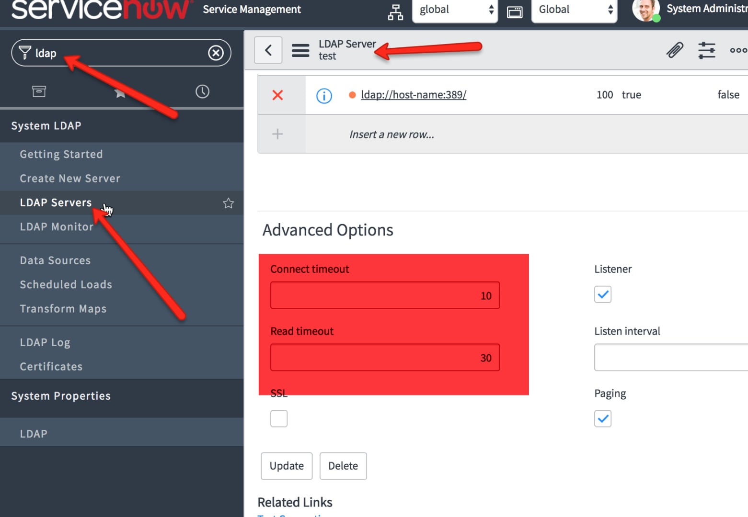
Task: Delete the ldap://host-name:389/ row with X
Action: 277,95
